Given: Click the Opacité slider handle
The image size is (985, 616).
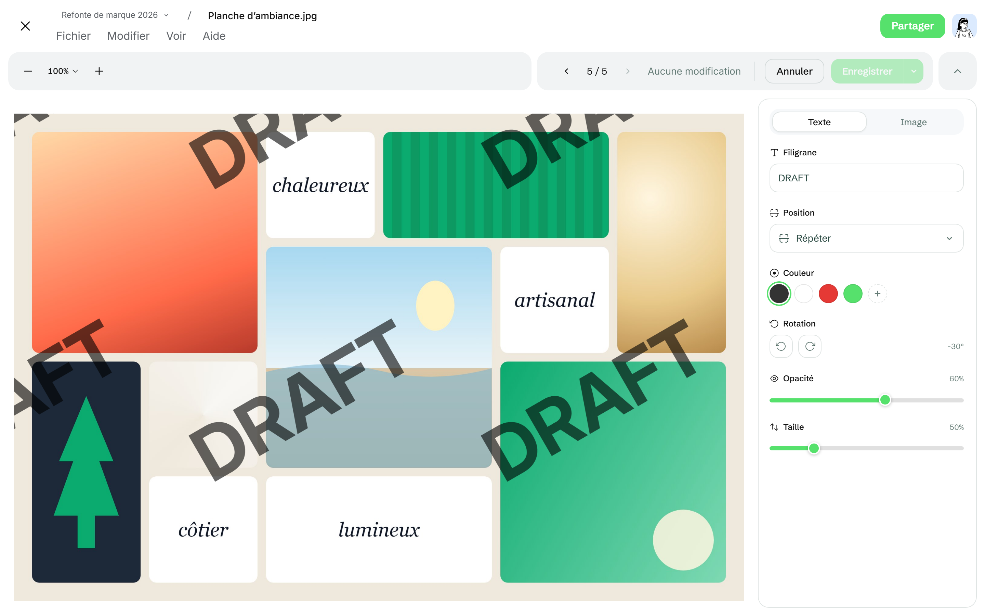Looking at the screenshot, I should click(x=884, y=400).
